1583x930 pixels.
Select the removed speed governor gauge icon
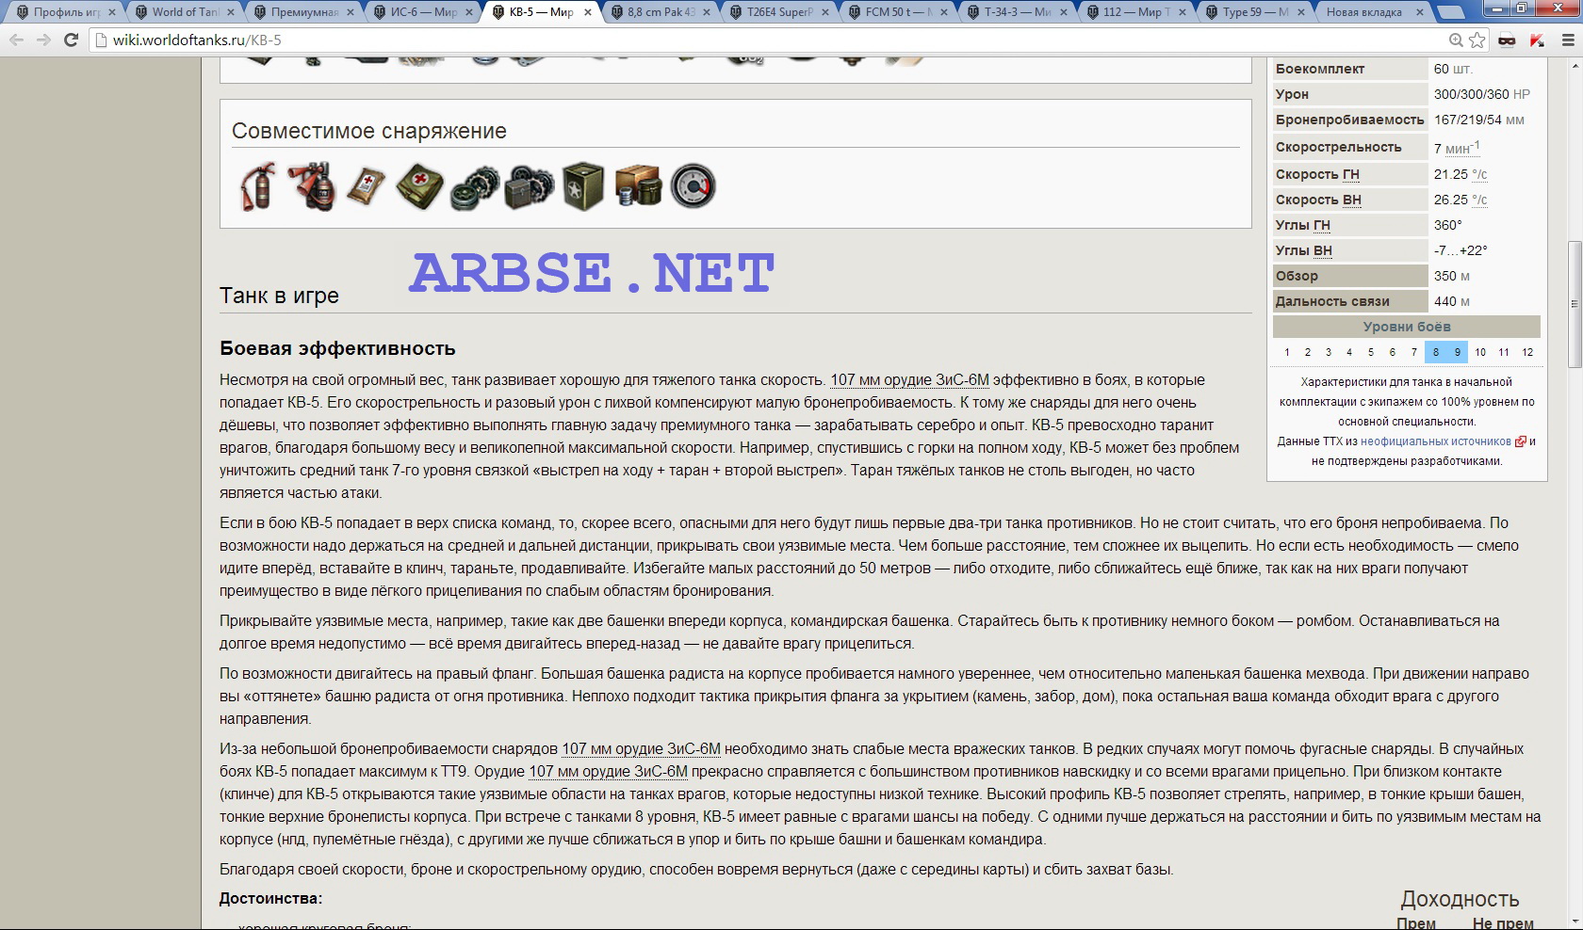point(693,185)
